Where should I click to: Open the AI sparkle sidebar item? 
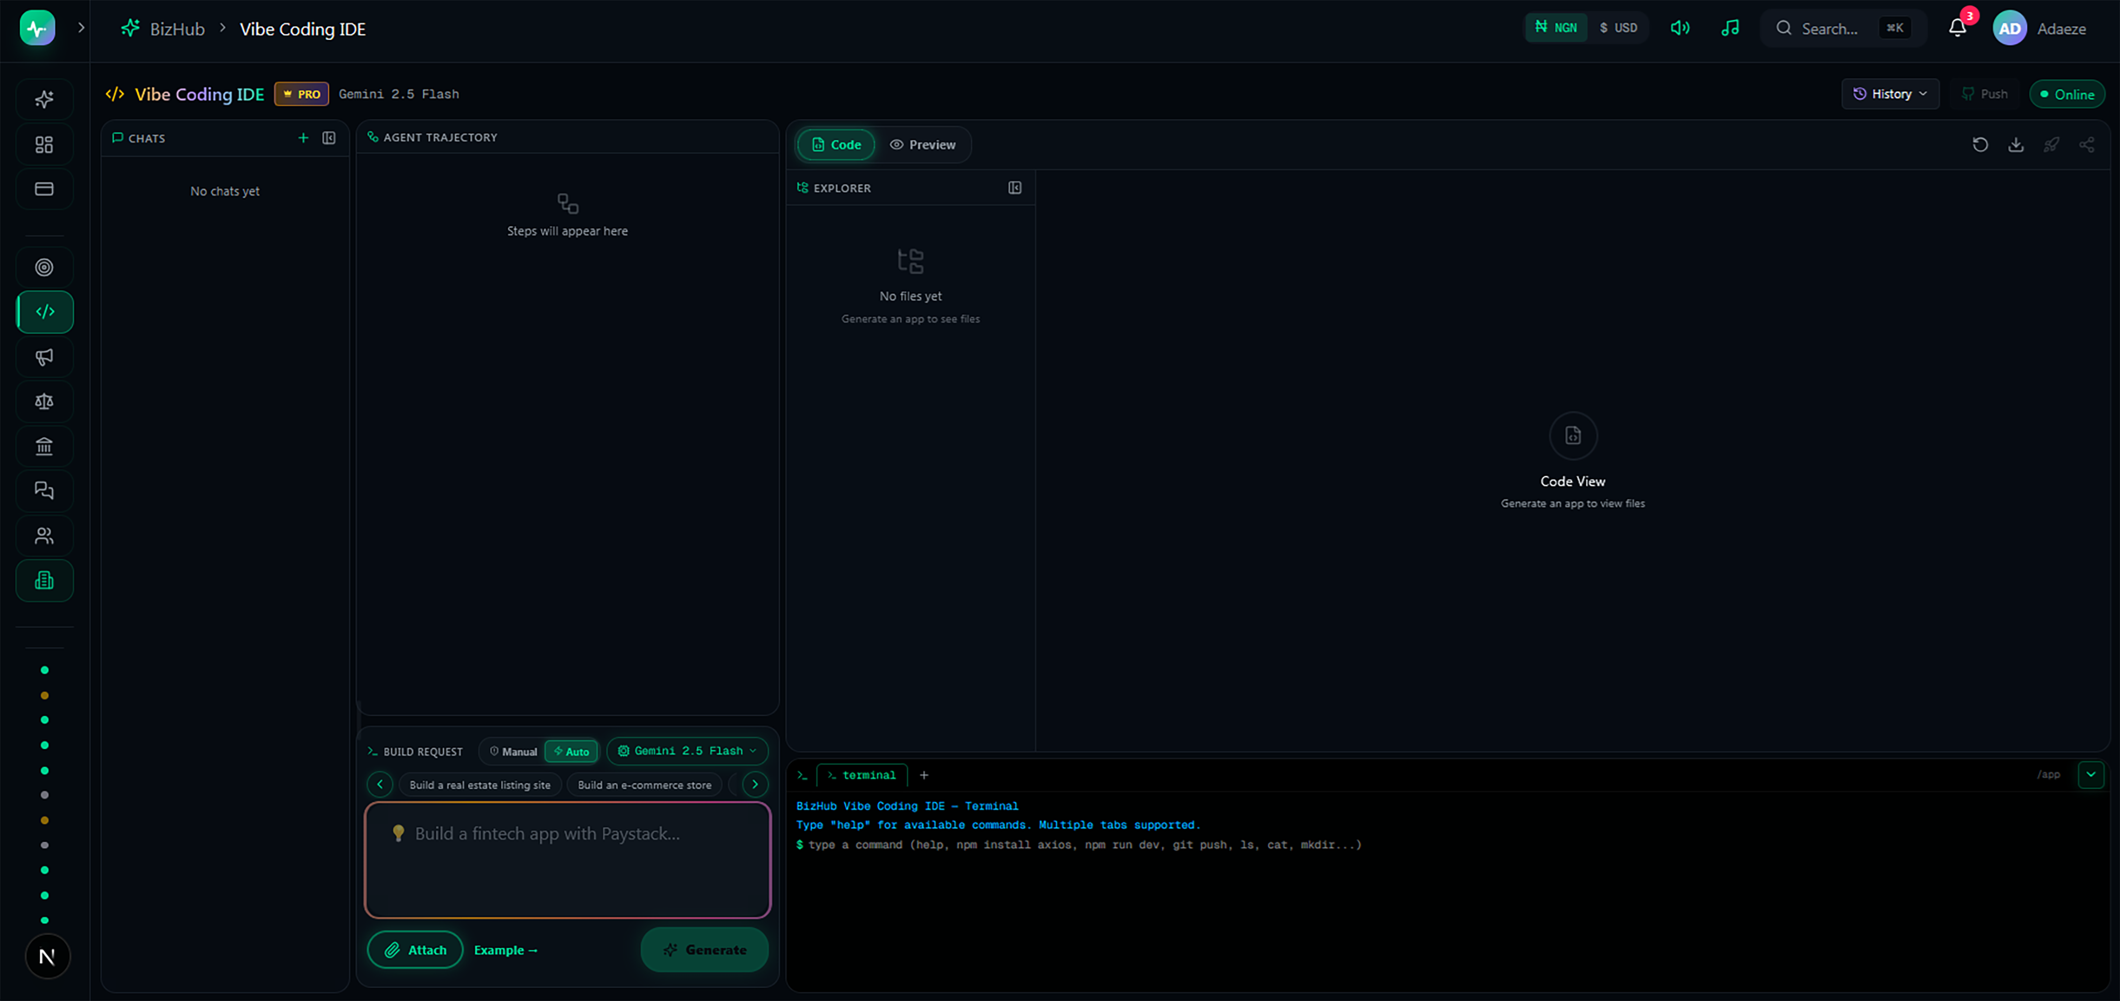pyautogui.click(x=45, y=100)
